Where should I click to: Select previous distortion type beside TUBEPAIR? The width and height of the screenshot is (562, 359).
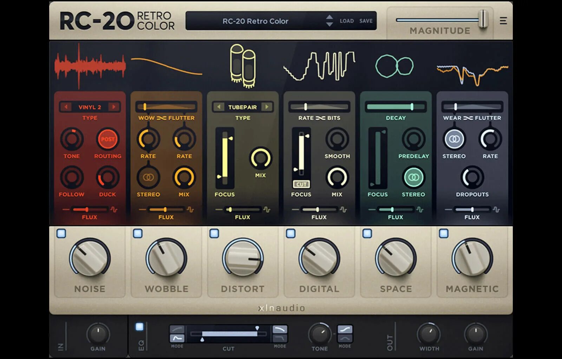(219, 107)
